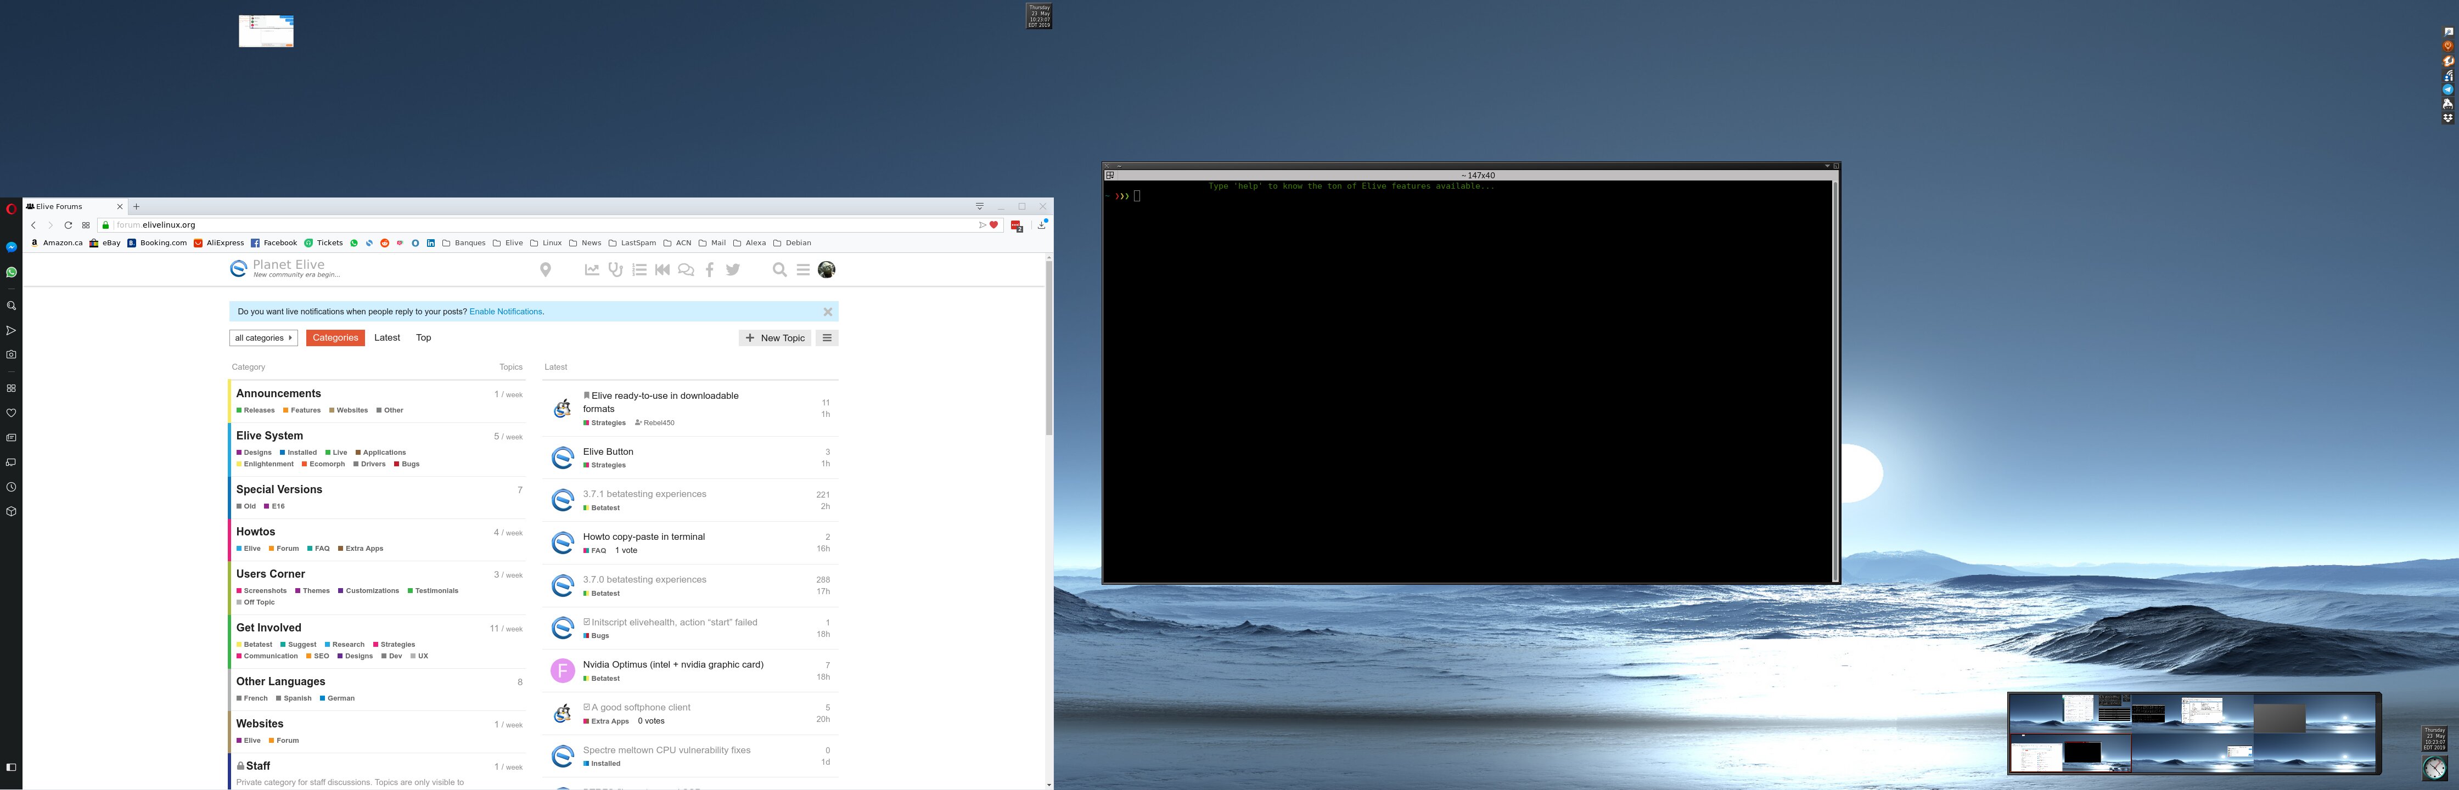Screen dimensions: 2459x790
Task: Open the browser downloads icon
Action: click(x=1042, y=225)
